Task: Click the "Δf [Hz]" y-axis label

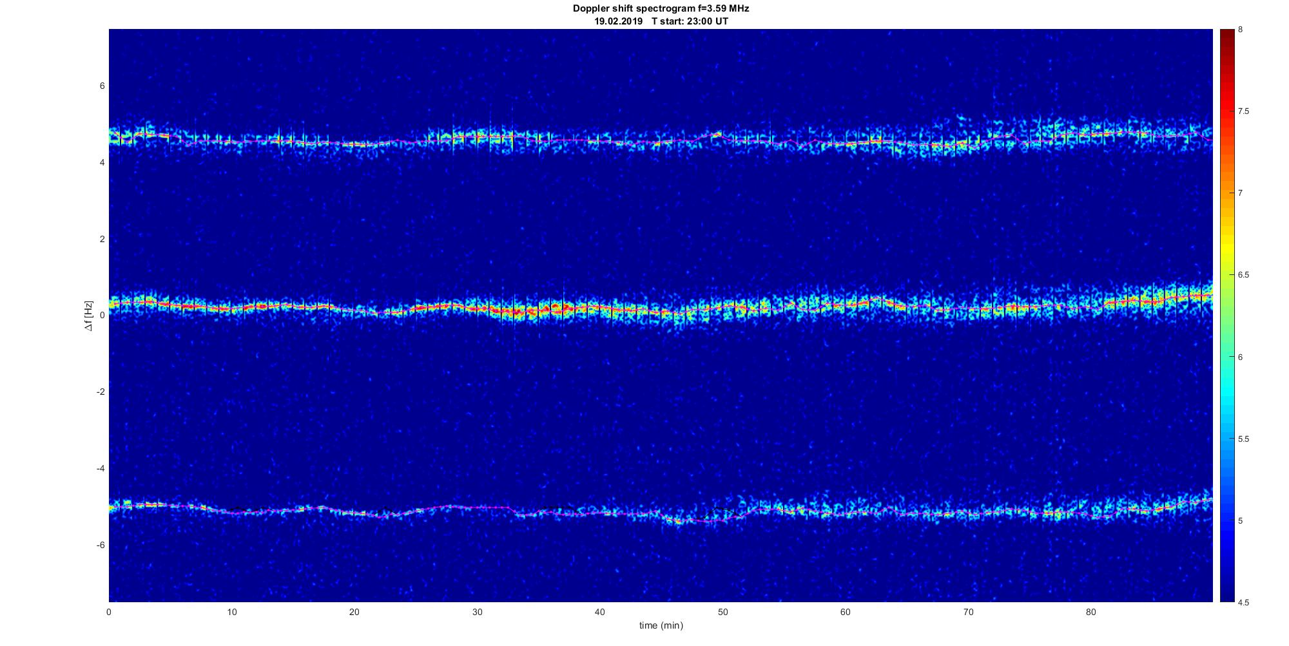Action: click(89, 316)
